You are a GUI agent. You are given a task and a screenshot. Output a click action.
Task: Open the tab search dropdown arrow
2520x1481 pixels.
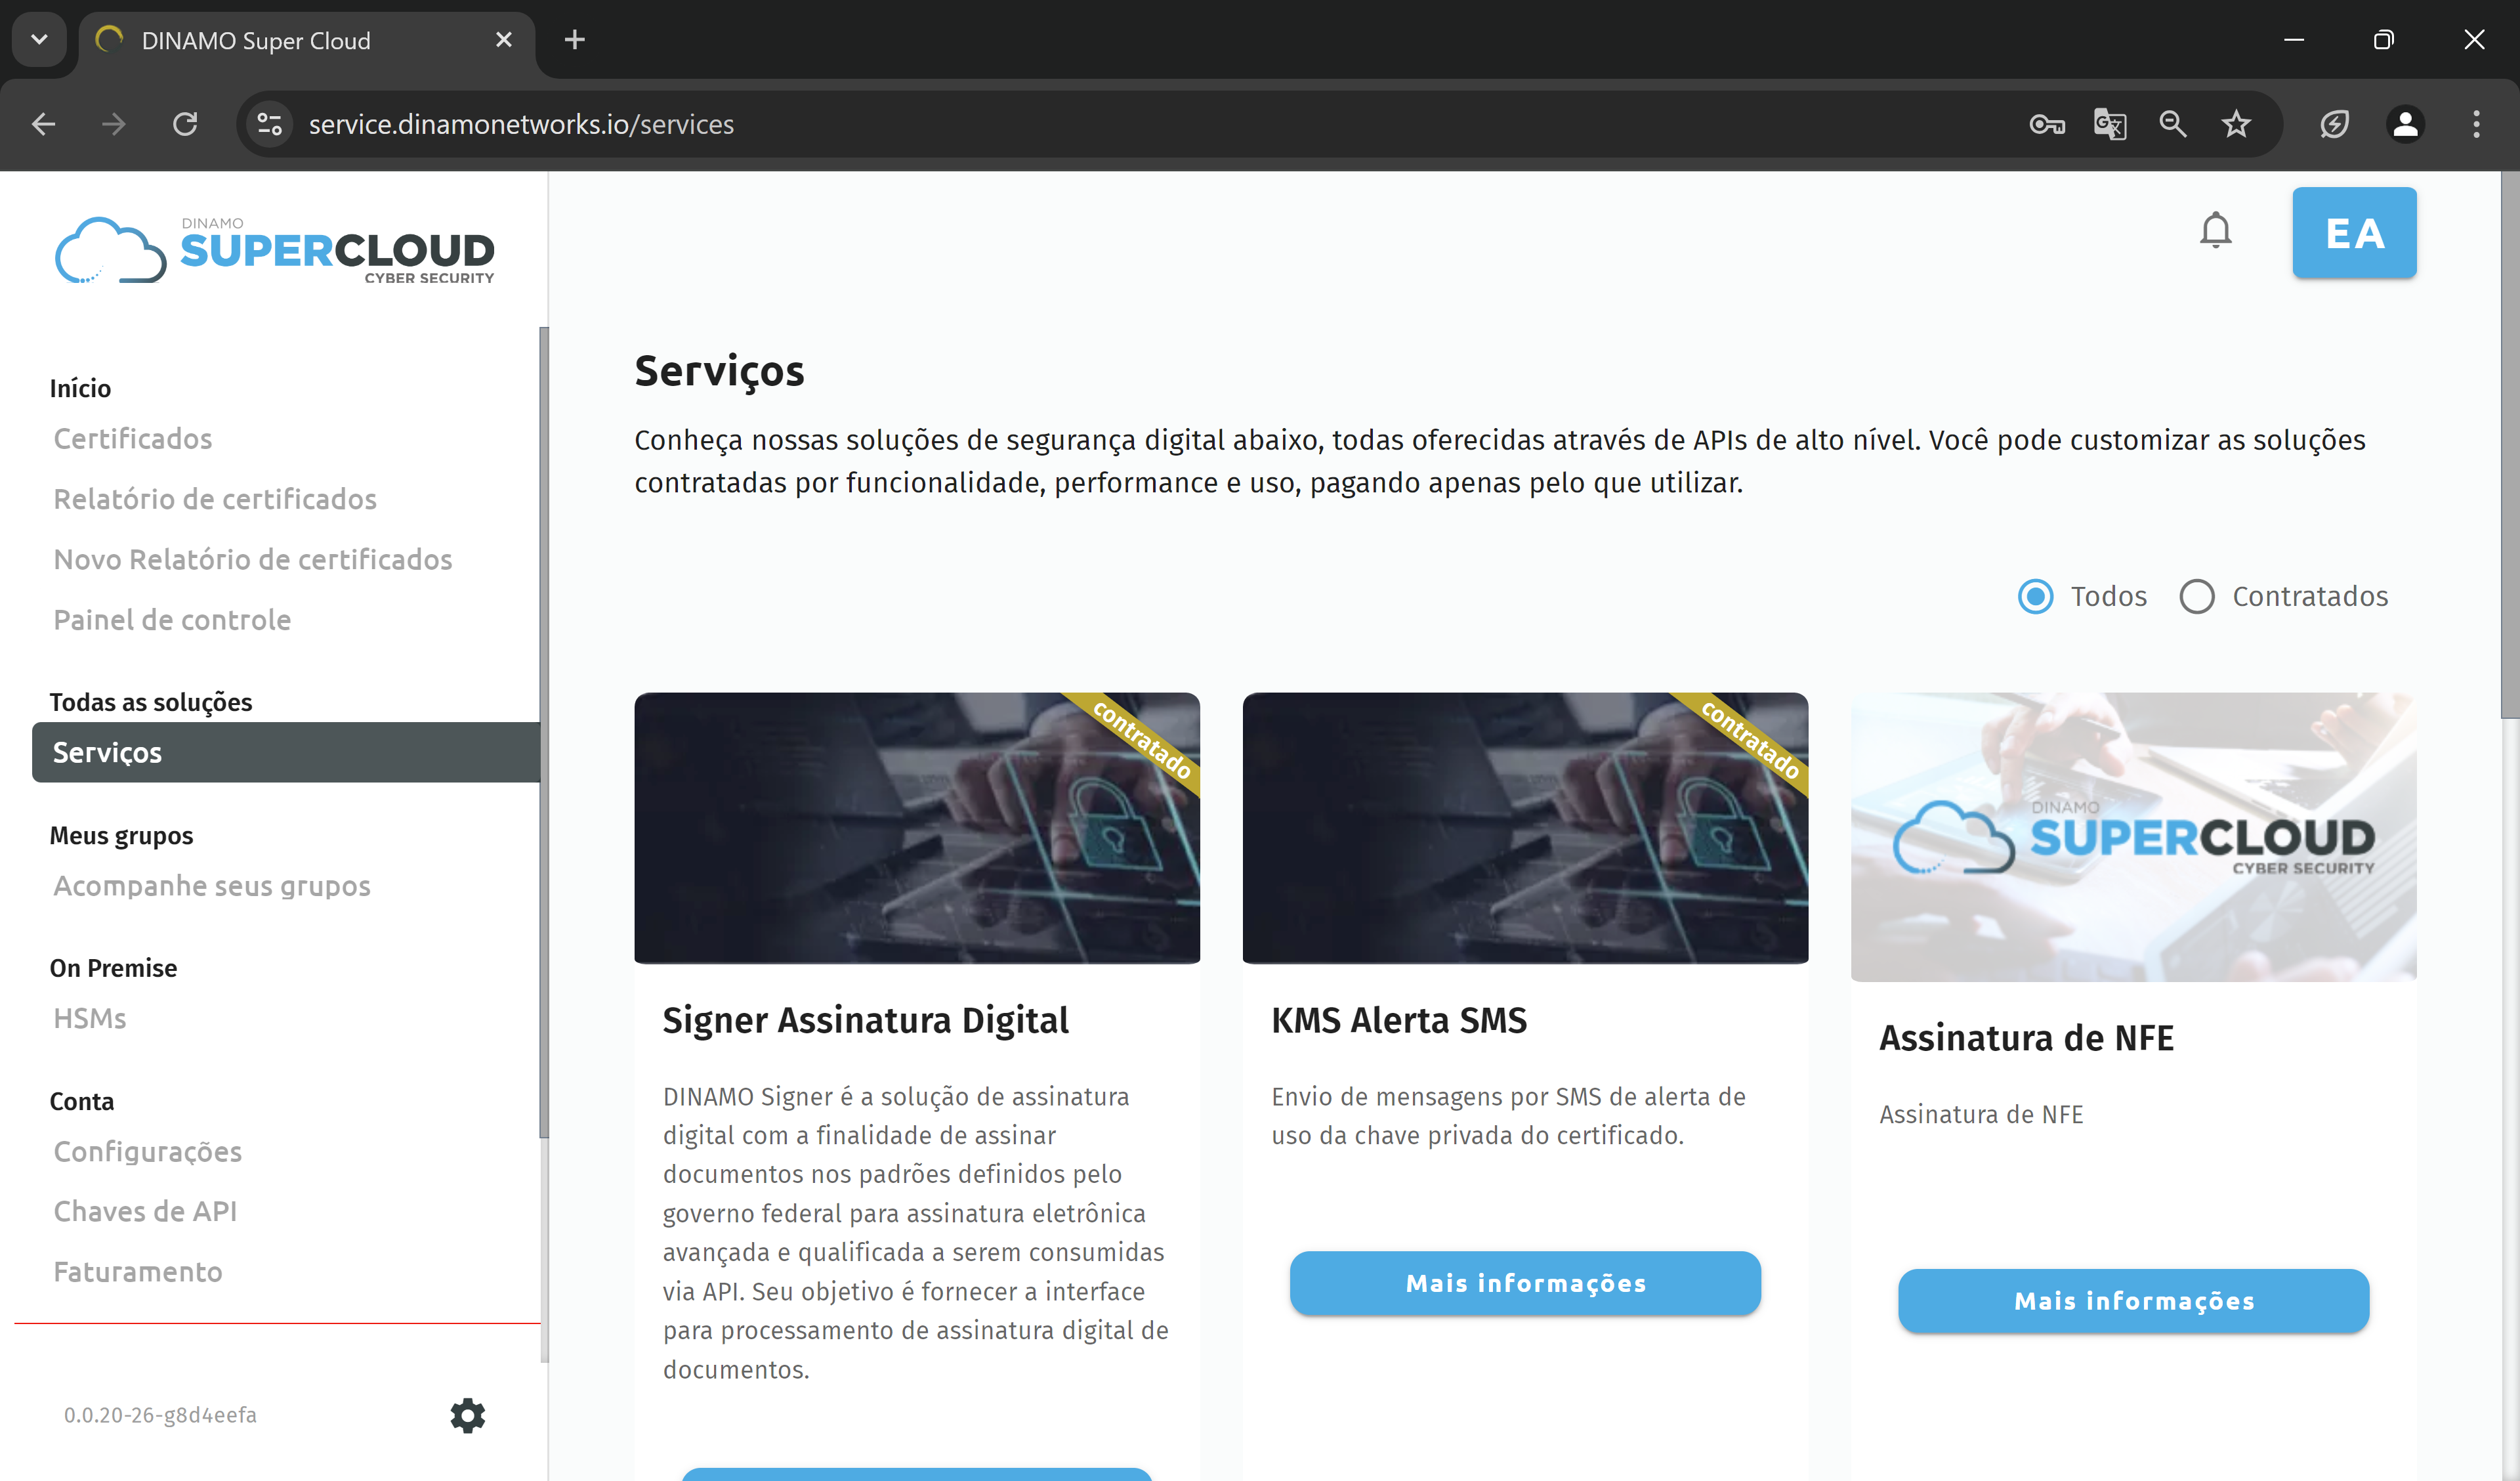pyautogui.click(x=39, y=40)
